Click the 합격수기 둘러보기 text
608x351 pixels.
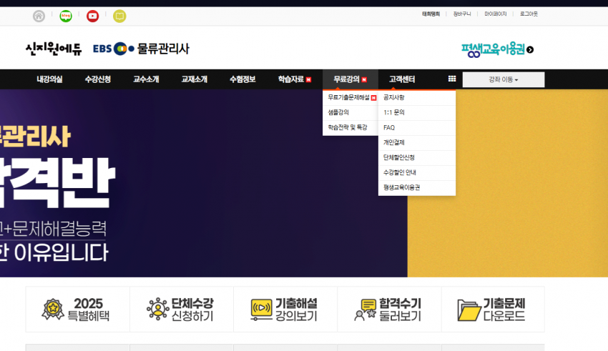point(400,310)
